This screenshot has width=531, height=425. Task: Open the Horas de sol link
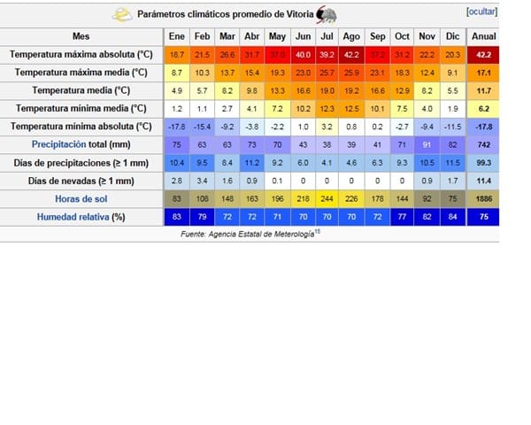point(81,199)
